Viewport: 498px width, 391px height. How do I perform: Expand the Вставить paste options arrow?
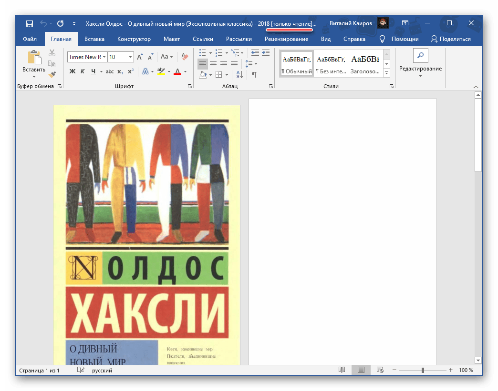point(34,77)
